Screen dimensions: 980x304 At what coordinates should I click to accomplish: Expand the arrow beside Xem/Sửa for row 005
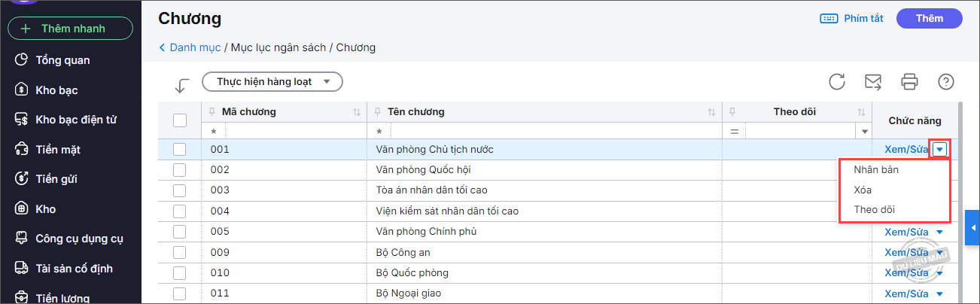click(939, 232)
